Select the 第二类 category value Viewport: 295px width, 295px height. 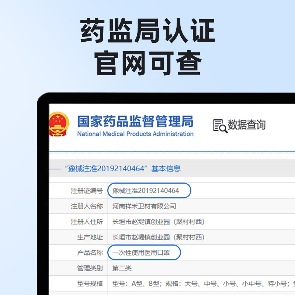[x=122, y=268]
